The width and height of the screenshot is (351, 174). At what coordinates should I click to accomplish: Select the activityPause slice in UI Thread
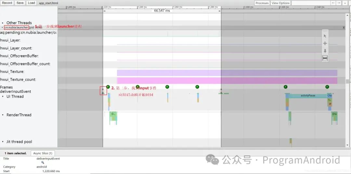coord(308,95)
